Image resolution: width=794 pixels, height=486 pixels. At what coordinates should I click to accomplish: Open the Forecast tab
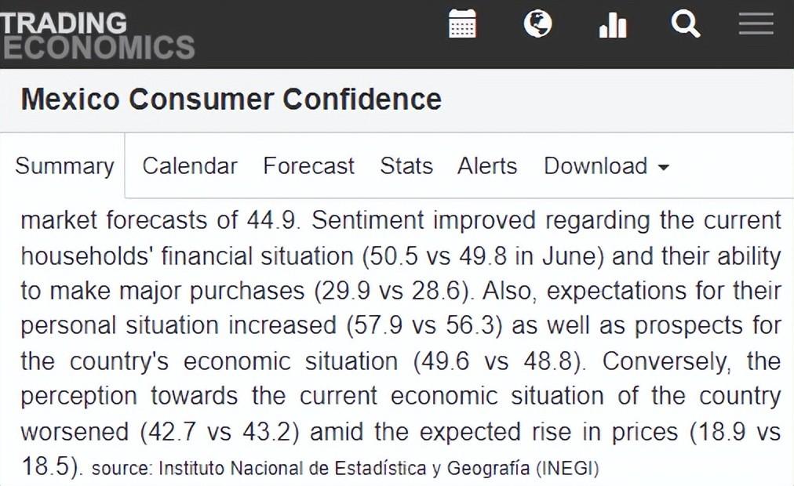point(309,166)
